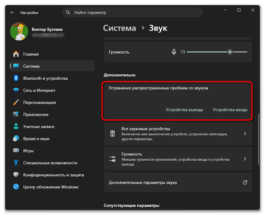265x215 pixels.
Task: Click external link icon for additional sound settings
Action: [245, 182]
